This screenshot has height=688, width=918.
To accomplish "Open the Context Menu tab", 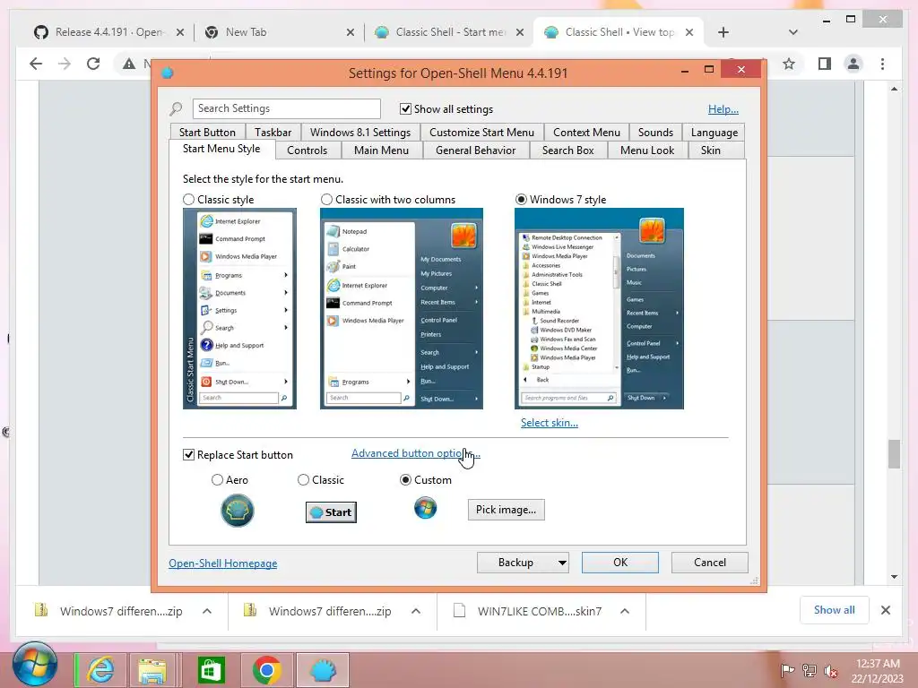I will [x=586, y=133].
